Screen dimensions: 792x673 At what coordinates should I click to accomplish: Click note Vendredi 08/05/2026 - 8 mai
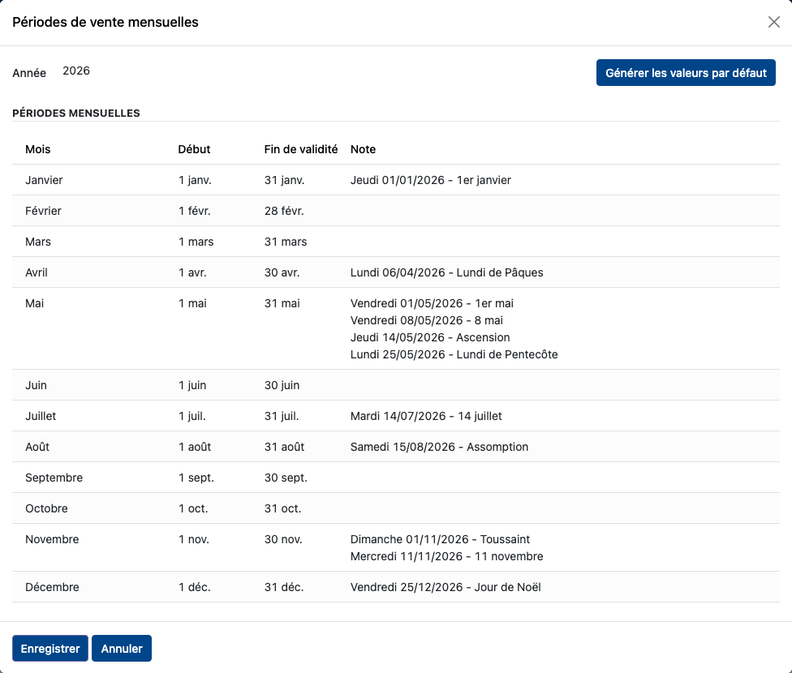pyautogui.click(x=427, y=320)
